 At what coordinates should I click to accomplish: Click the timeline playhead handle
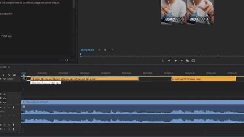[x=24, y=75]
